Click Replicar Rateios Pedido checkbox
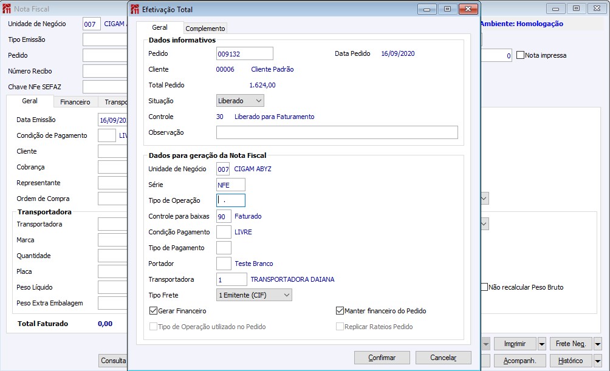 click(x=340, y=326)
